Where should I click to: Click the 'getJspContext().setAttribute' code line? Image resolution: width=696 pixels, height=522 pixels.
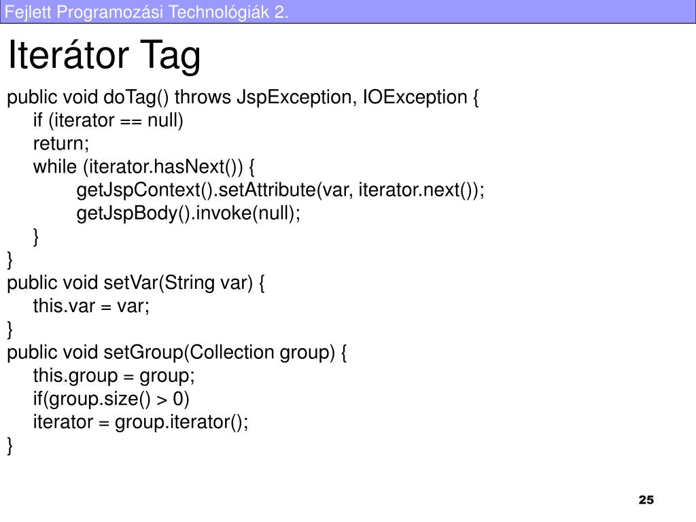click(x=281, y=190)
